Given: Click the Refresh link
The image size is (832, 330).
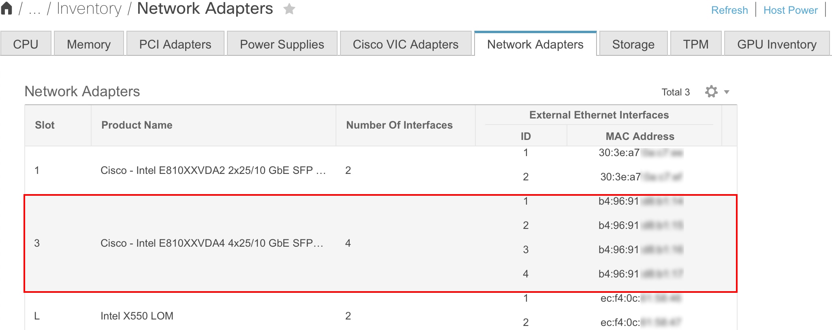Looking at the screenshot, I should click(729, 10).
